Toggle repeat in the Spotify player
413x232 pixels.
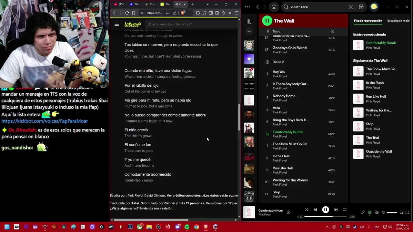[x=345, y=210]
